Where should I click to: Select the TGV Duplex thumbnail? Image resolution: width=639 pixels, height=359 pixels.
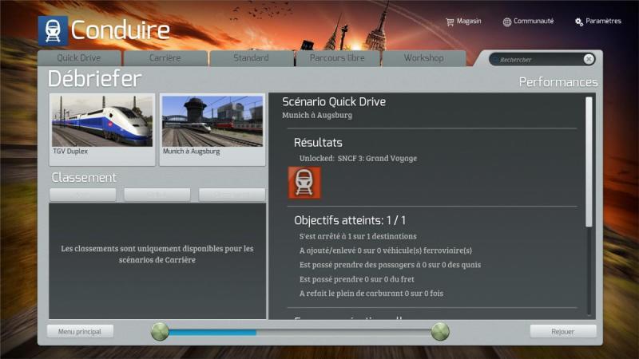pyautogui.click(x=102, y=129)
